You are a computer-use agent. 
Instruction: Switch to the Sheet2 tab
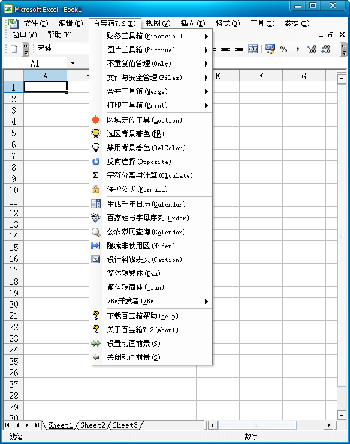93,425
